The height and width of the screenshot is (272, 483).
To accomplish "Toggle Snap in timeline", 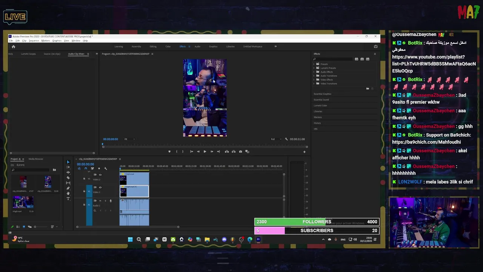I will pyautogui.click(x=86, y=168).
